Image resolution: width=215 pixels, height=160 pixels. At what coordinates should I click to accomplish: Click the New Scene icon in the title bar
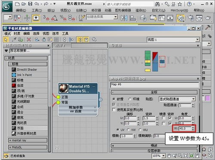(x=17, y=4)
